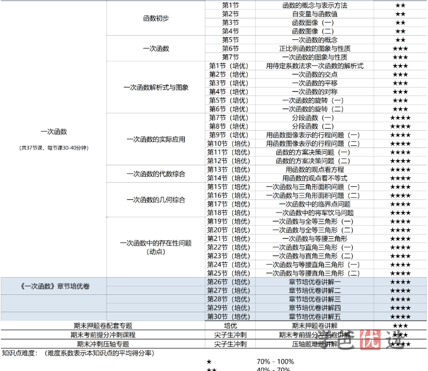Viewport: 428px width, 371px height.
Task: Click '函数图像（一）' lesson title
Action: [315, 23]
